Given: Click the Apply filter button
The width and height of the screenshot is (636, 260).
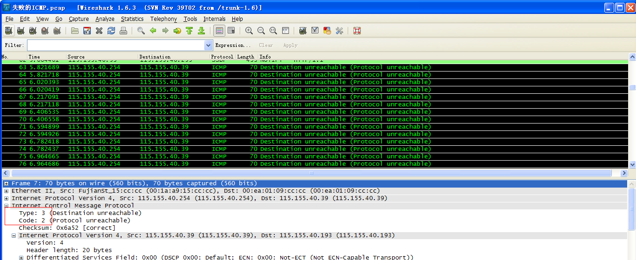Looking at the screenshot, I should point(290,45).
